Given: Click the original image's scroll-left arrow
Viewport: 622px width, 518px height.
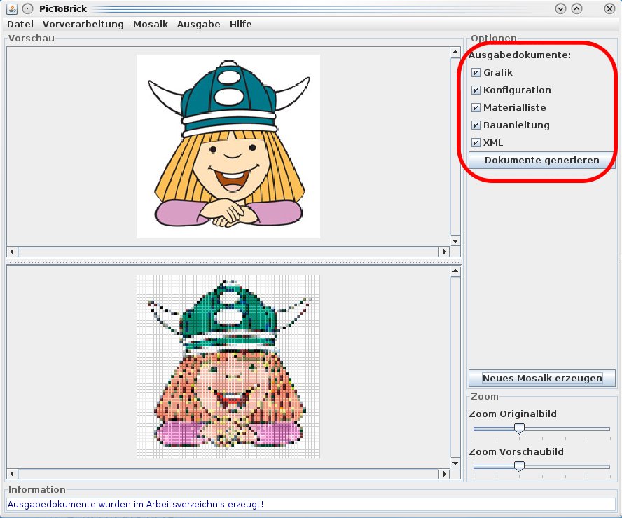Looking at the screenshot, I should tap(13, 251).
